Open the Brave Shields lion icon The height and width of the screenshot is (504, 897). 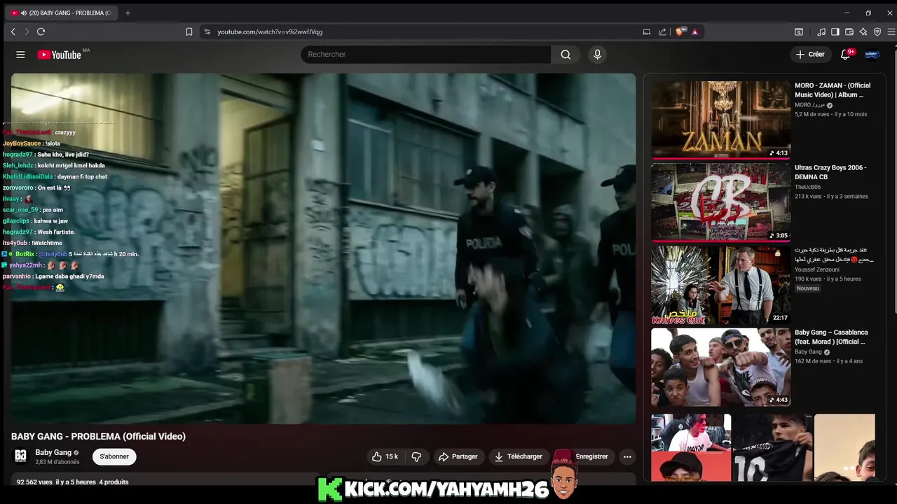tap(680, 31)
